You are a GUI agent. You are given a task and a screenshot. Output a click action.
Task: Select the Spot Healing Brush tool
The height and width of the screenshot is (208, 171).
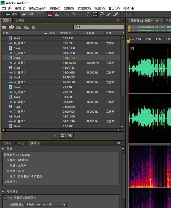click(x=116, y=14)
